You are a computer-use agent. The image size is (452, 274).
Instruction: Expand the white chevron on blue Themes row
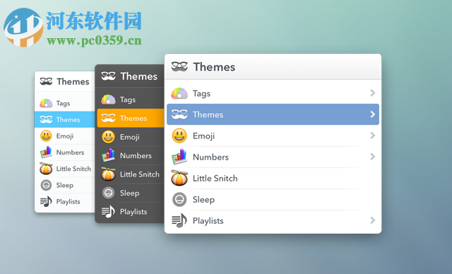372,114
